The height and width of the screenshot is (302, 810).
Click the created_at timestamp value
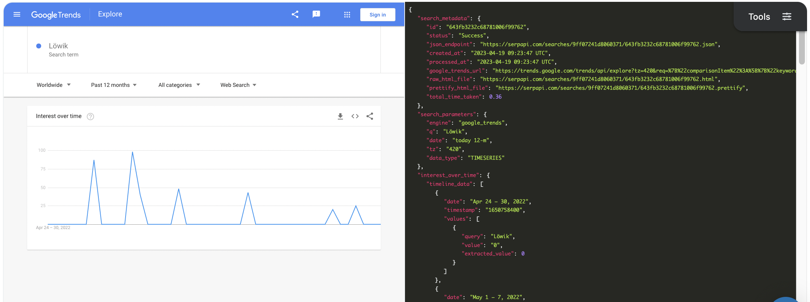point(509,53)
